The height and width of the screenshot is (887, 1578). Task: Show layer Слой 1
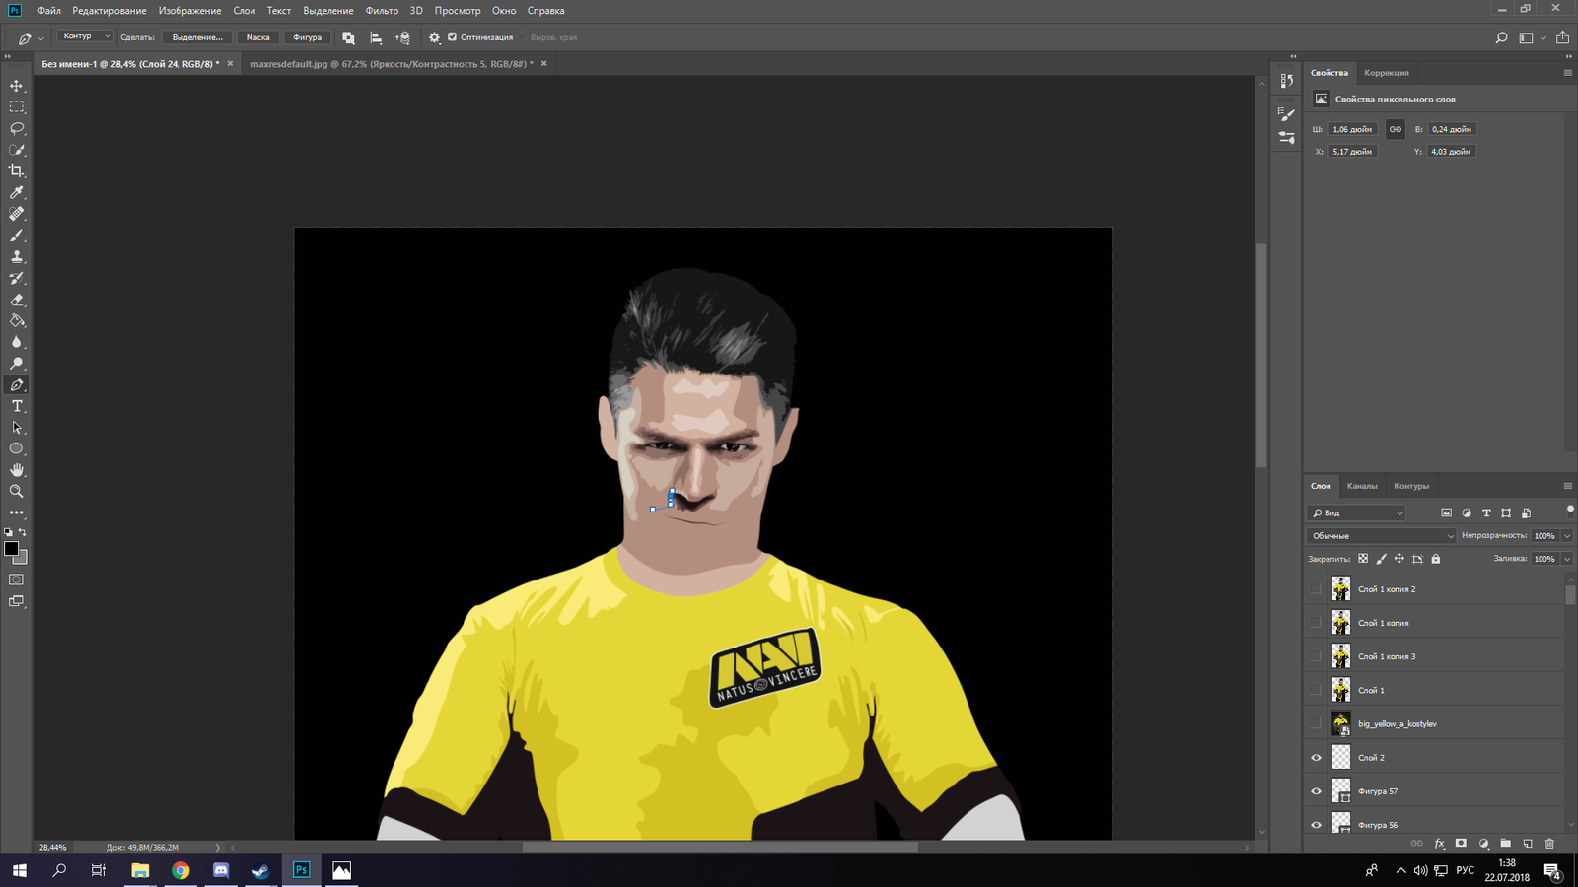(x=1316, y=690)
